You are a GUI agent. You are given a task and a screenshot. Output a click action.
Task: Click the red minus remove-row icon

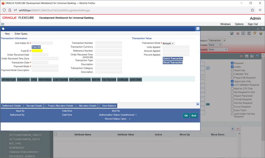coord(238,129)
